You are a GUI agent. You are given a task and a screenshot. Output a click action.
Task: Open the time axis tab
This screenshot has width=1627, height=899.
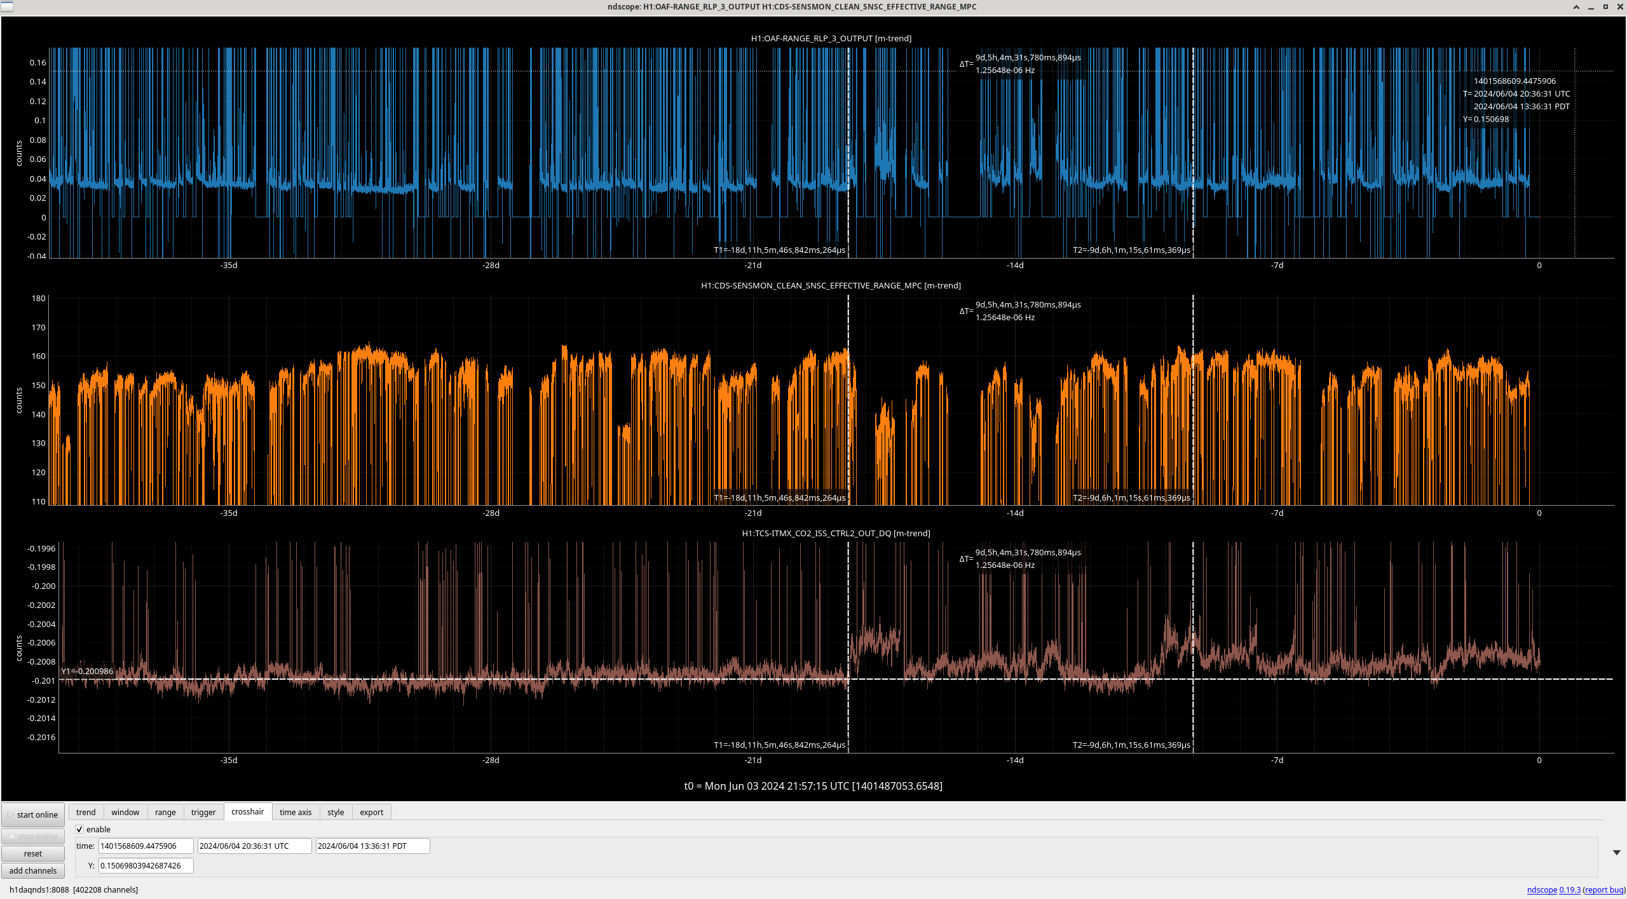click(296, 812)
